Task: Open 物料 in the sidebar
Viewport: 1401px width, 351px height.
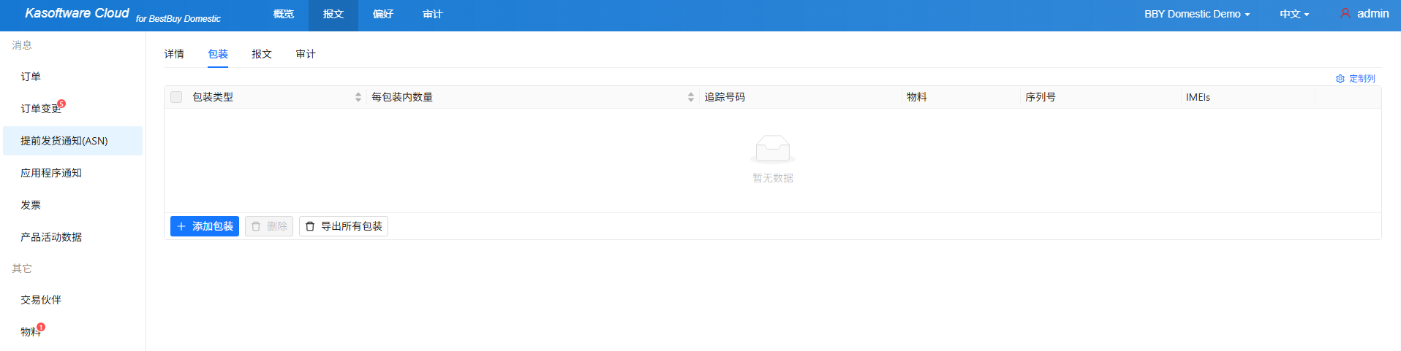Action: pyautogui.click(x=72, y=332)
